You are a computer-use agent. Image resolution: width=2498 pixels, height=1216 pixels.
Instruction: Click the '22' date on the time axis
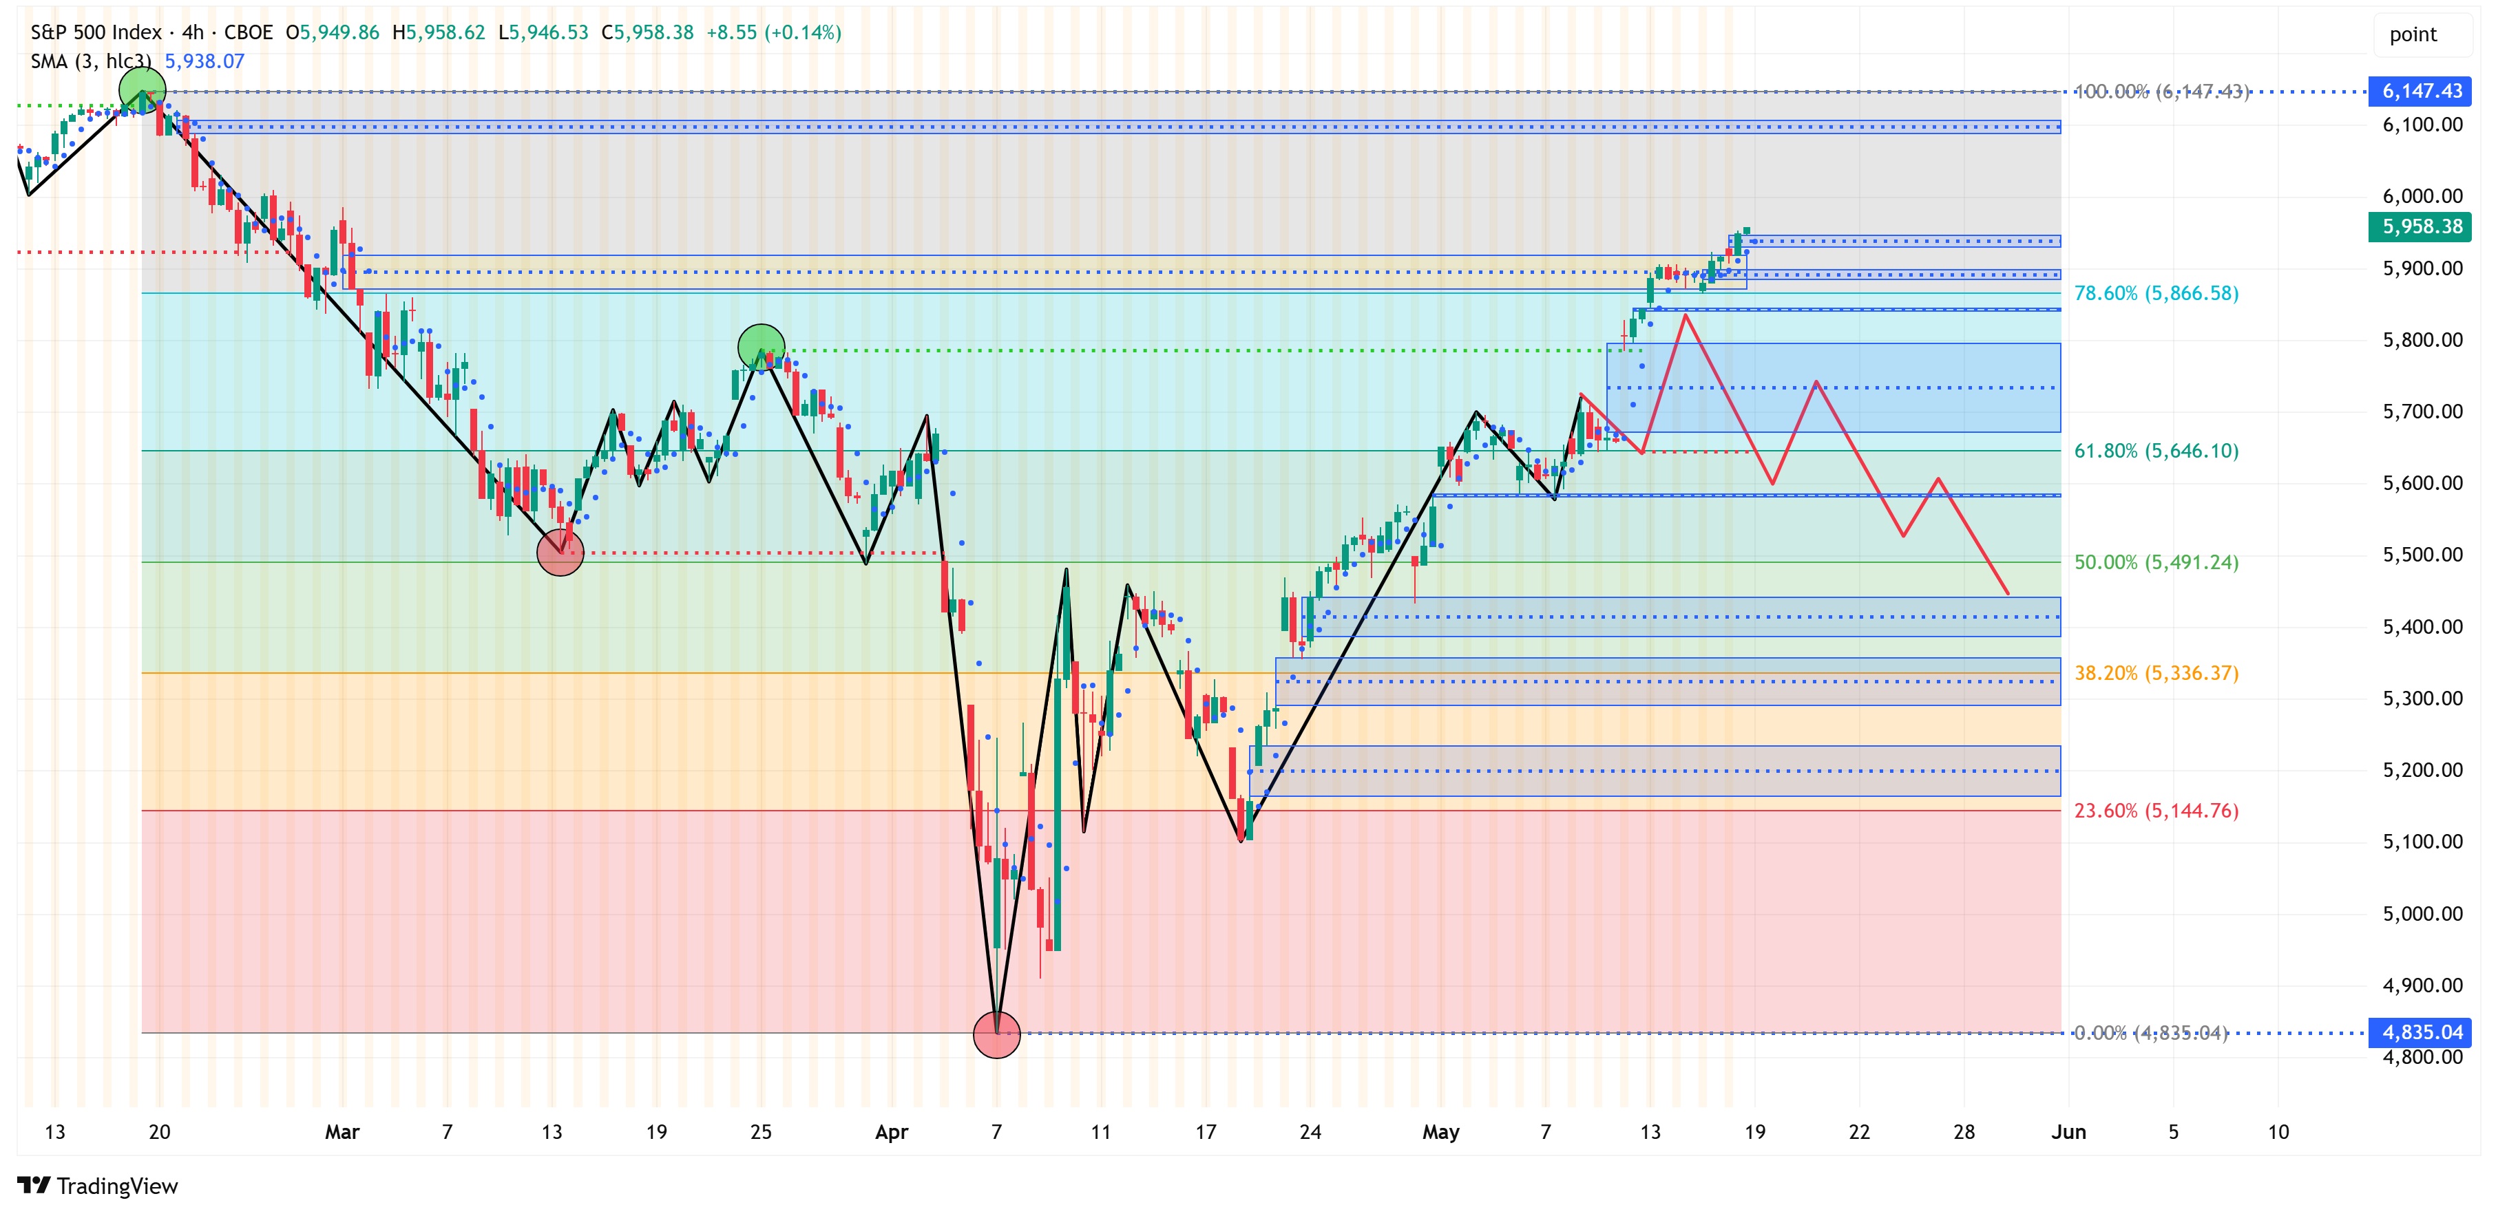pyautogui.click(x=1859, y=1132)
